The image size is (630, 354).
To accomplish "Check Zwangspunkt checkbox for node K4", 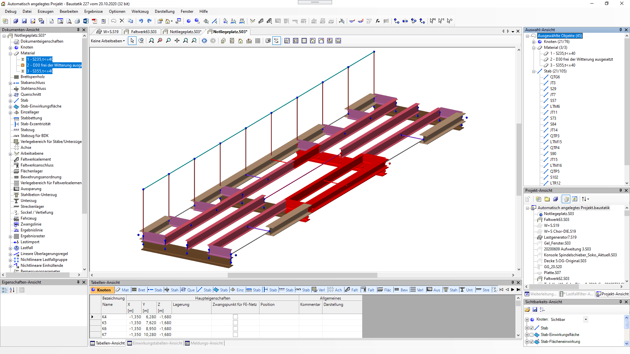I will [235, 317].
